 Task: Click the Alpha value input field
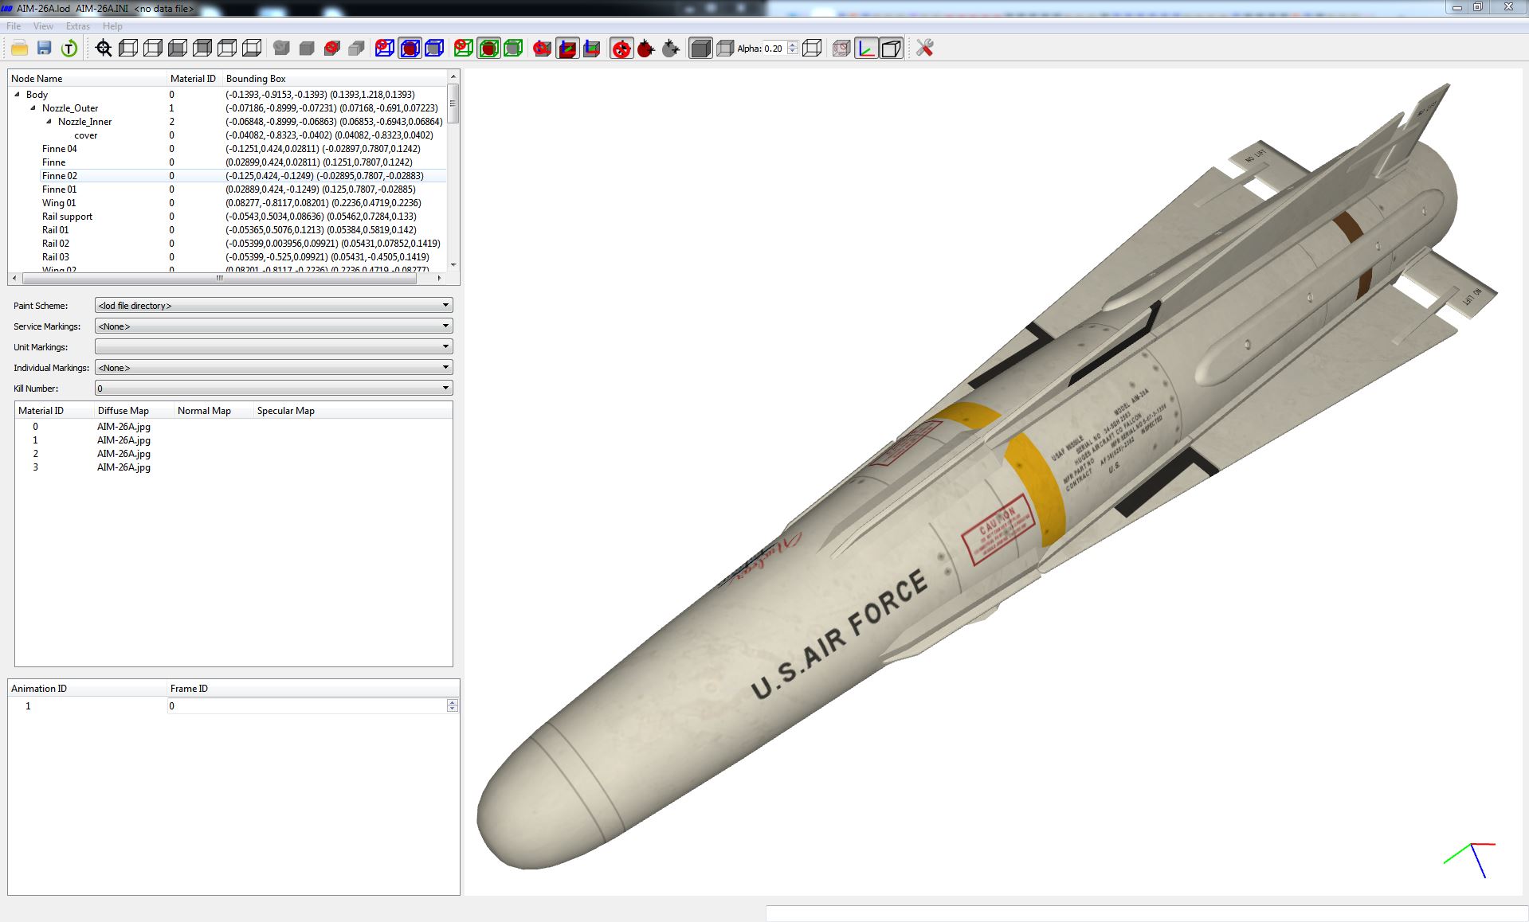click(x=774, y=49)
